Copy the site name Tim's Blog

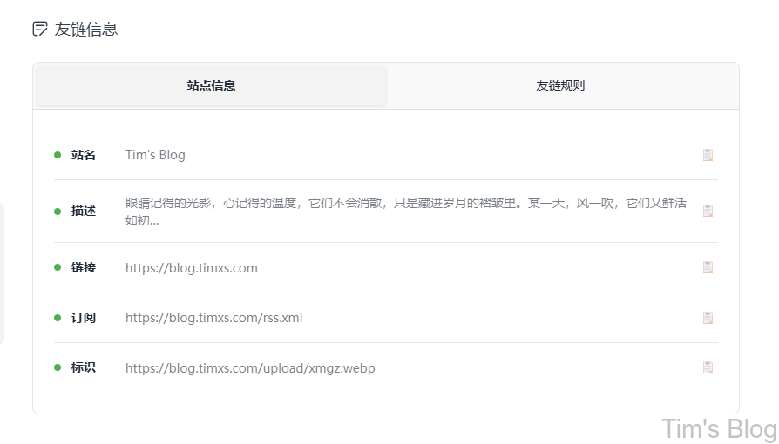coord(708,155)
